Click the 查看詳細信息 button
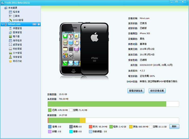The width and height of the screenshot is (189, 139). point(136,91)
